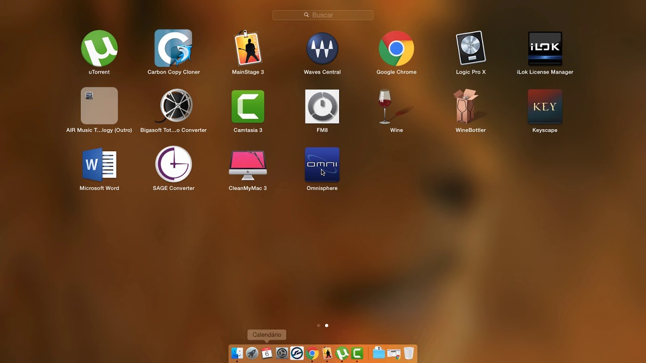Open System Preferences from the Dock

282,353
